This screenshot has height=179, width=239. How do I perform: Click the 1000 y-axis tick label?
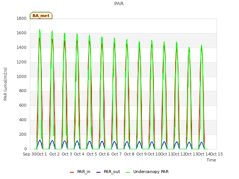tap(21, 76)
